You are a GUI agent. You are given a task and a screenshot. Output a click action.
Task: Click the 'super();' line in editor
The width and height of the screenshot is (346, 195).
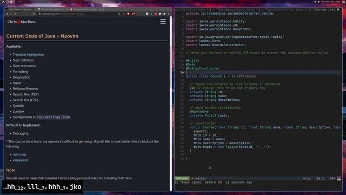pyautogui.click(x=201, y=131)
